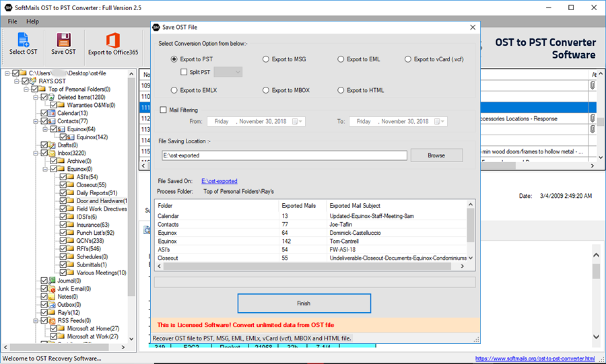Choose the Export to HTML radio option
The height and width of the screenshot is (364, 606).
tap(341, 90)
